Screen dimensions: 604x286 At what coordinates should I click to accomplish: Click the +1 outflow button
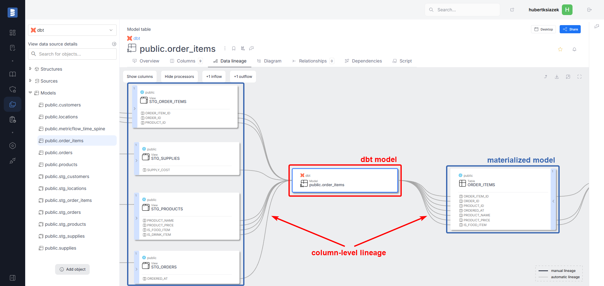pos(243,77)
